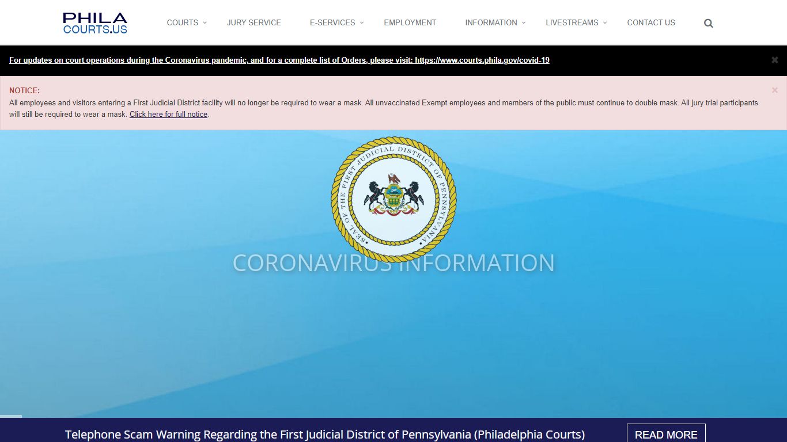Open the Information menu
This screenshot has width=787, height=442.
(x=491, y=22)
